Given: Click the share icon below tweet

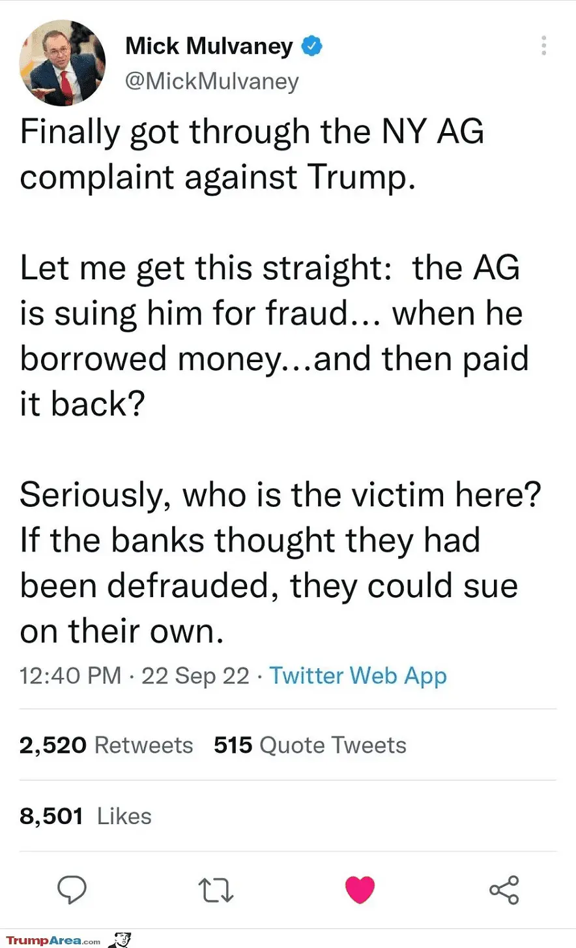Looking at the screenshot, I should tap(504, 890).
